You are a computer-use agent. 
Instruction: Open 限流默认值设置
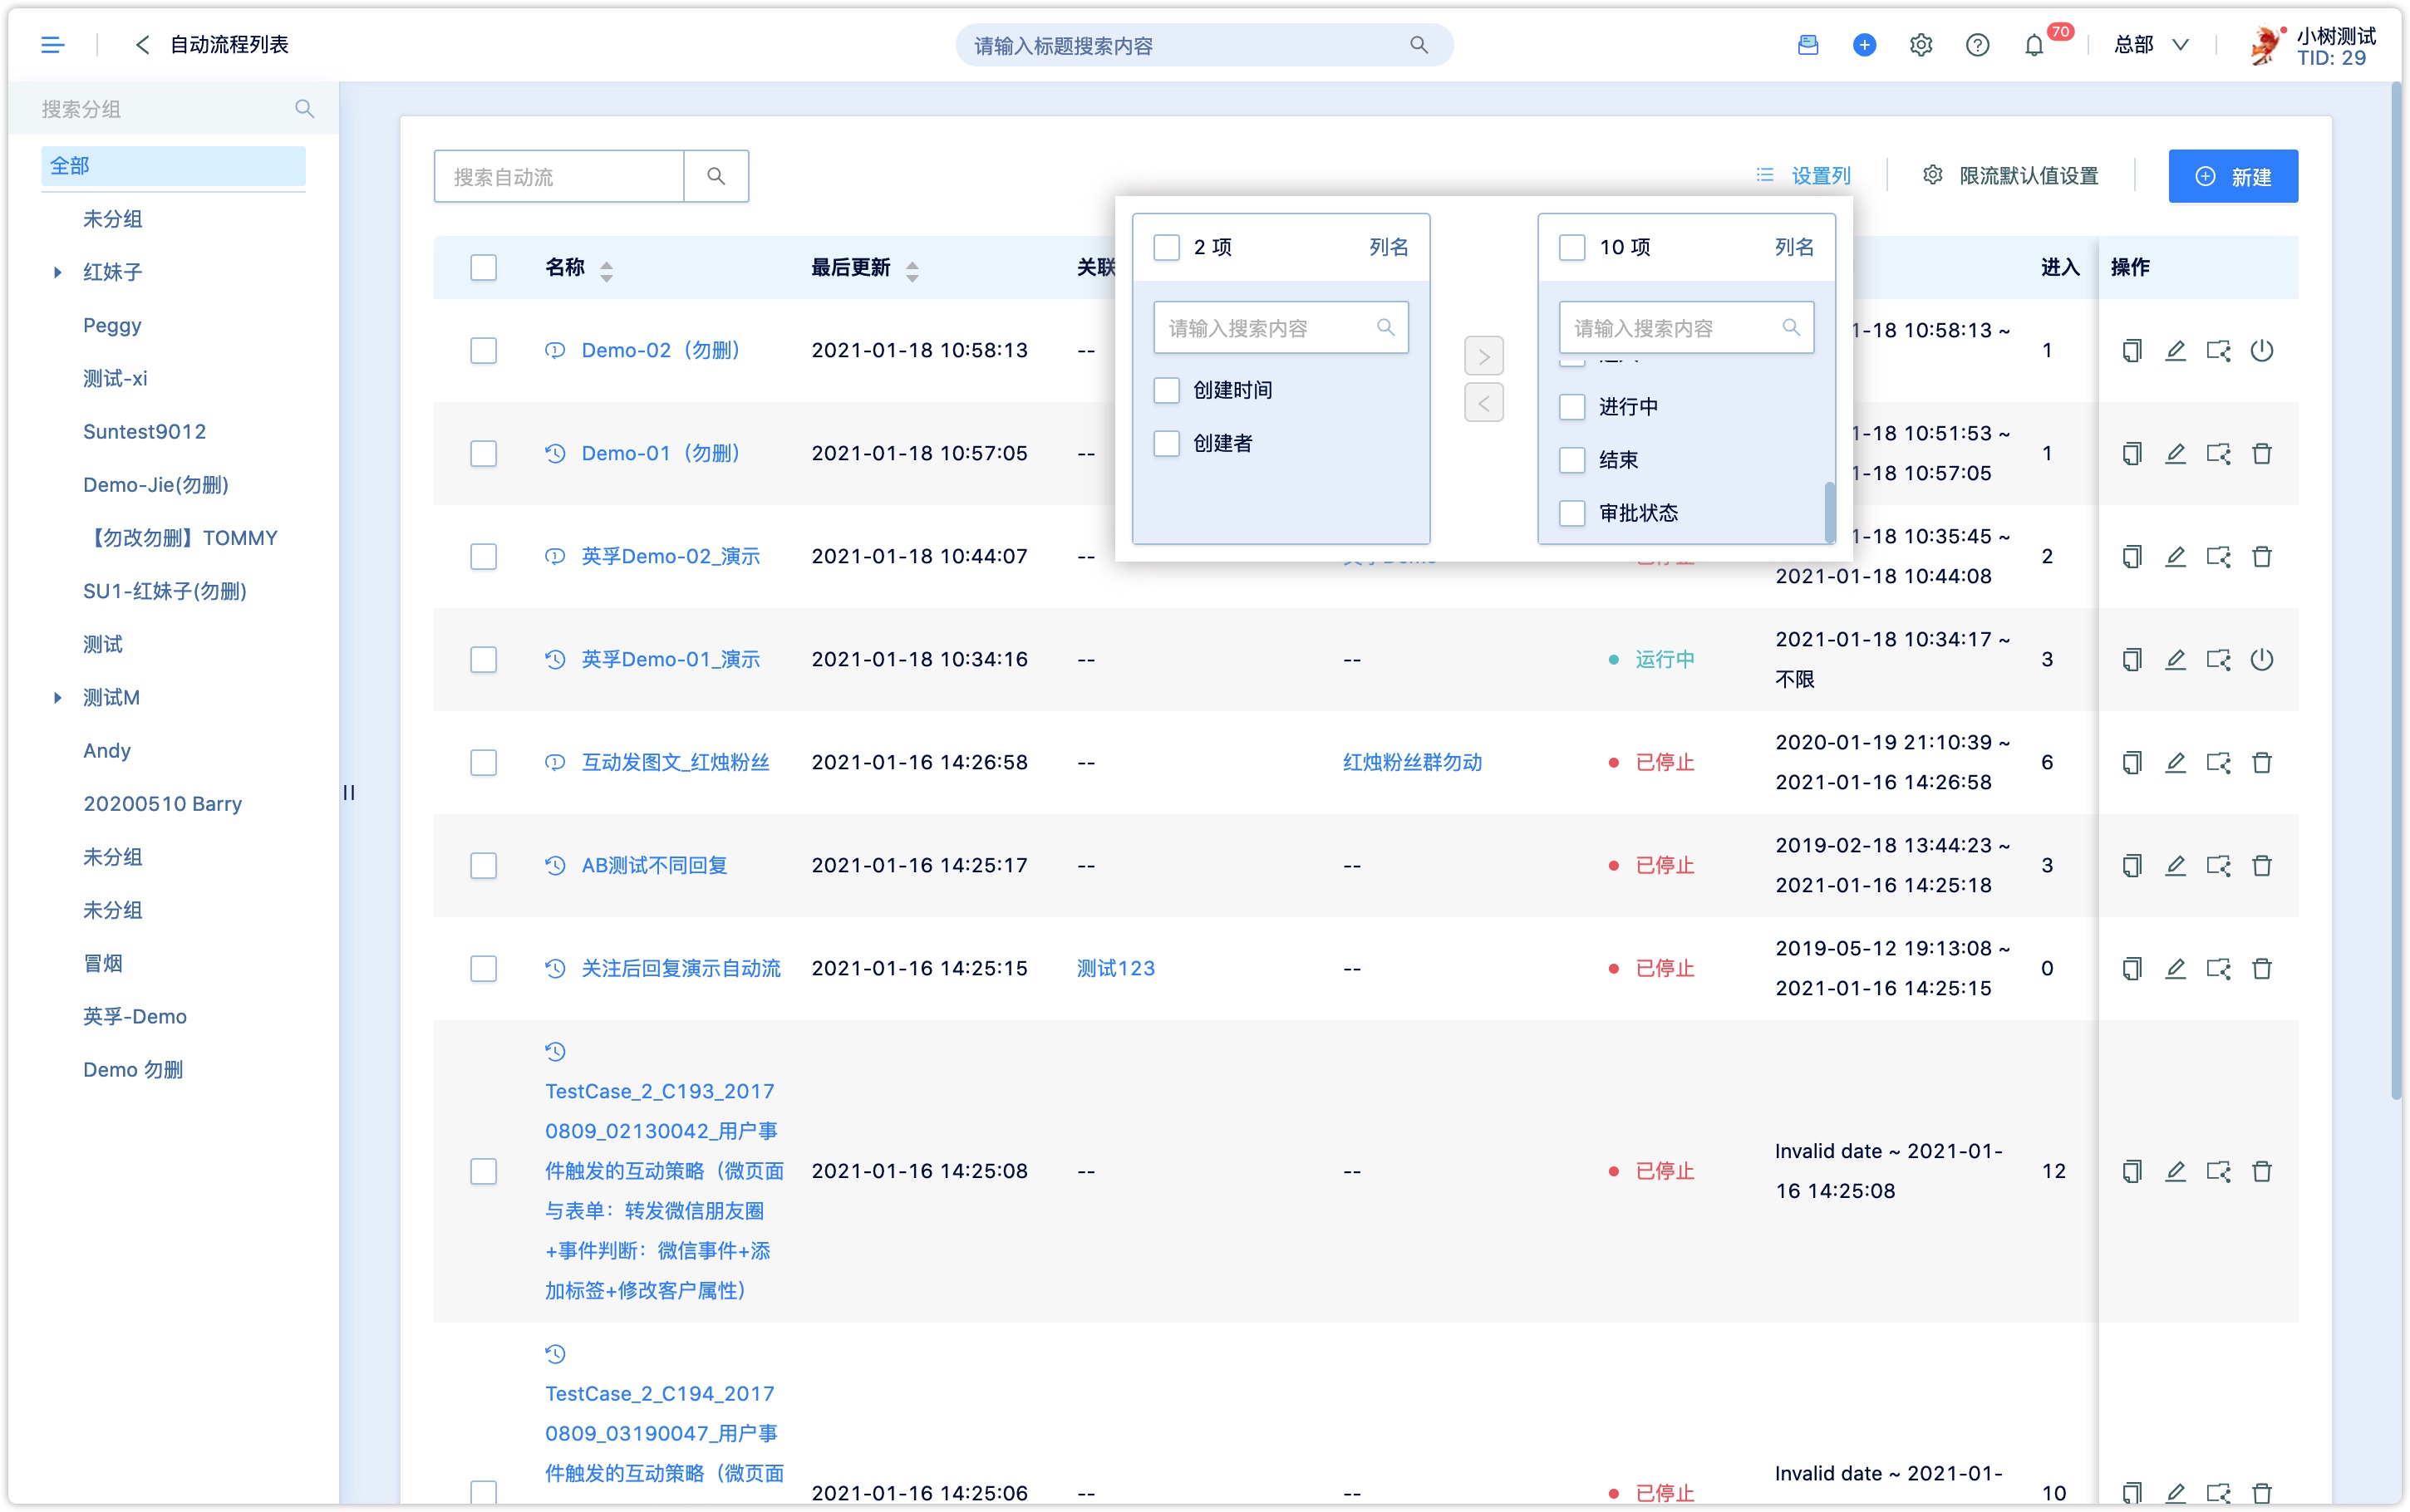click(x=2010, y=176)
